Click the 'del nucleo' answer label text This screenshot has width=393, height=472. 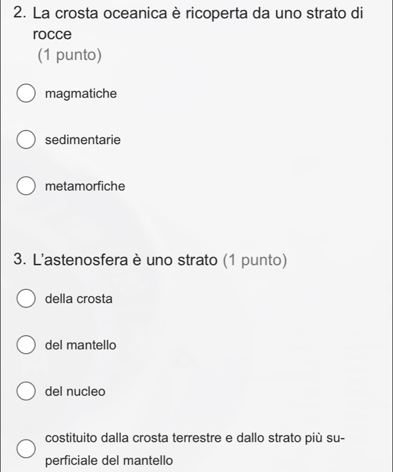(x=75, y=391)
